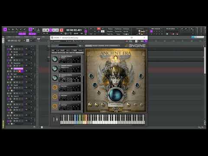Select the purple highlighted track name
The width and height of the screenshot is (208, 156).
point(18,68)
